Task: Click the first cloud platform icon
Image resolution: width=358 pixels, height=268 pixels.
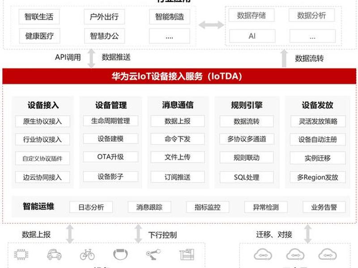Action: [263, 255]
